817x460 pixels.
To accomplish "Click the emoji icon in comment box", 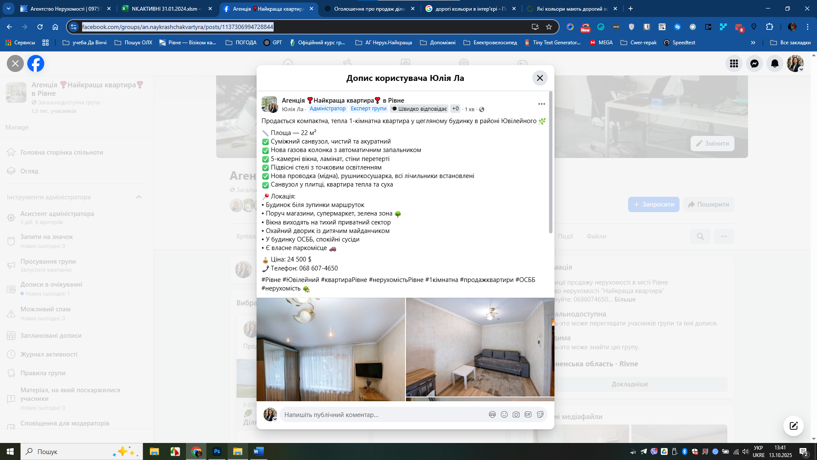I will (x=504, y=414).
